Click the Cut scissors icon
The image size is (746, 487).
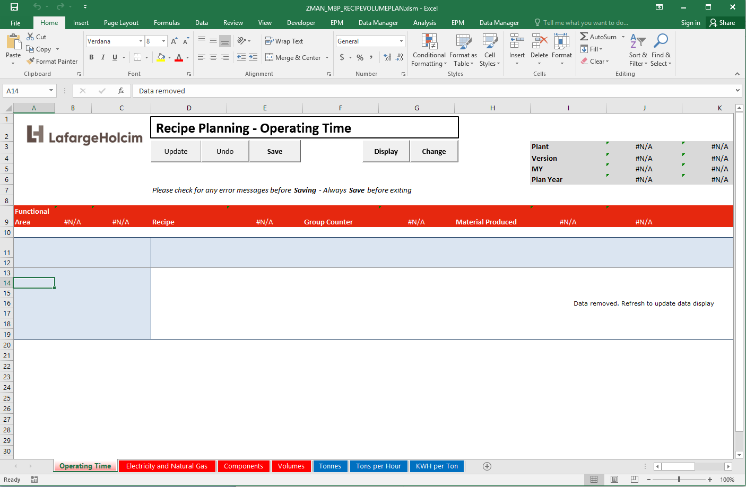(31, 37)
